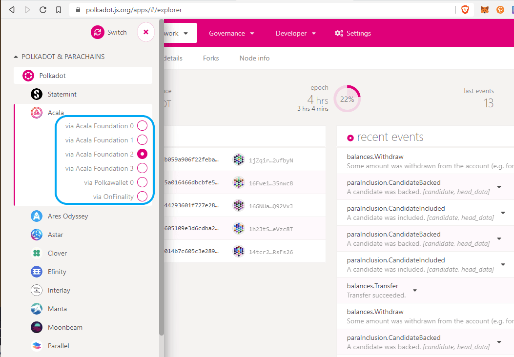Click the Manta network icon

pos(37,309)
